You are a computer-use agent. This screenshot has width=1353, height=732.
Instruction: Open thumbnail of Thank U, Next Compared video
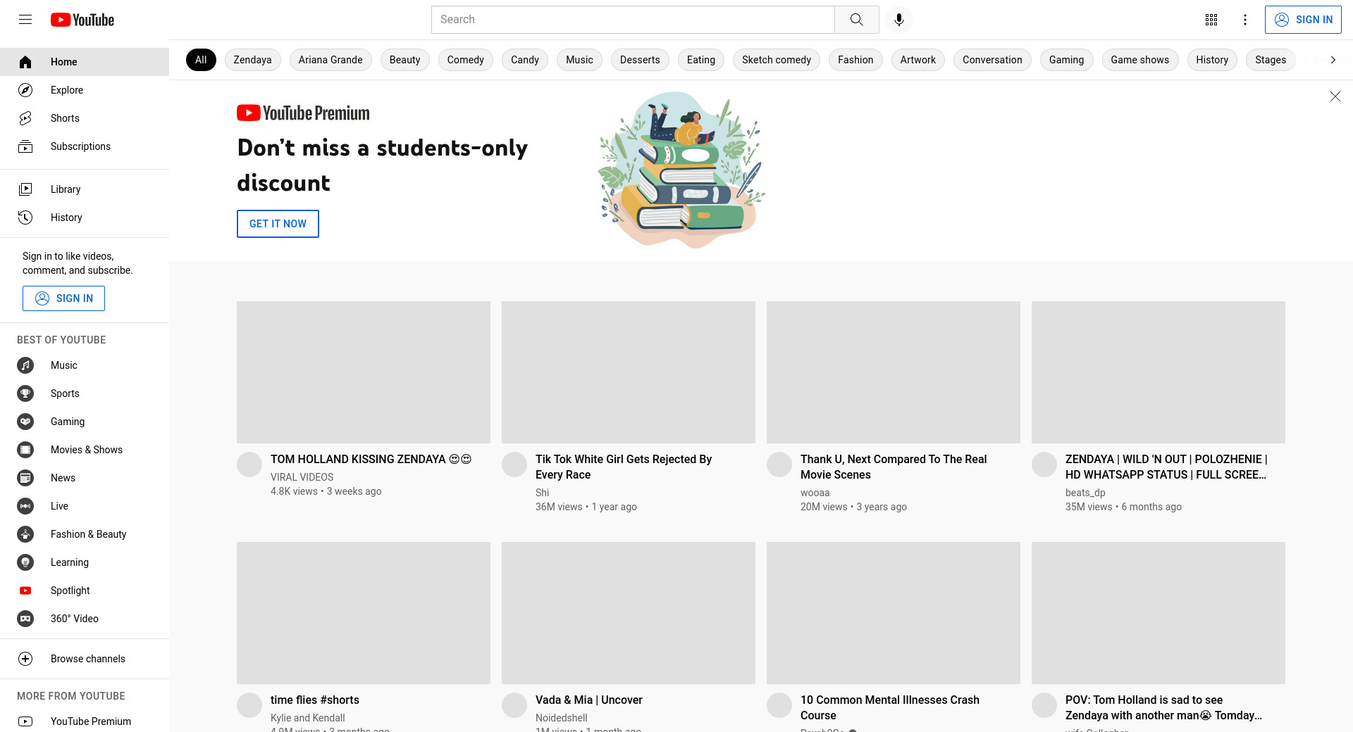[894, 372]
